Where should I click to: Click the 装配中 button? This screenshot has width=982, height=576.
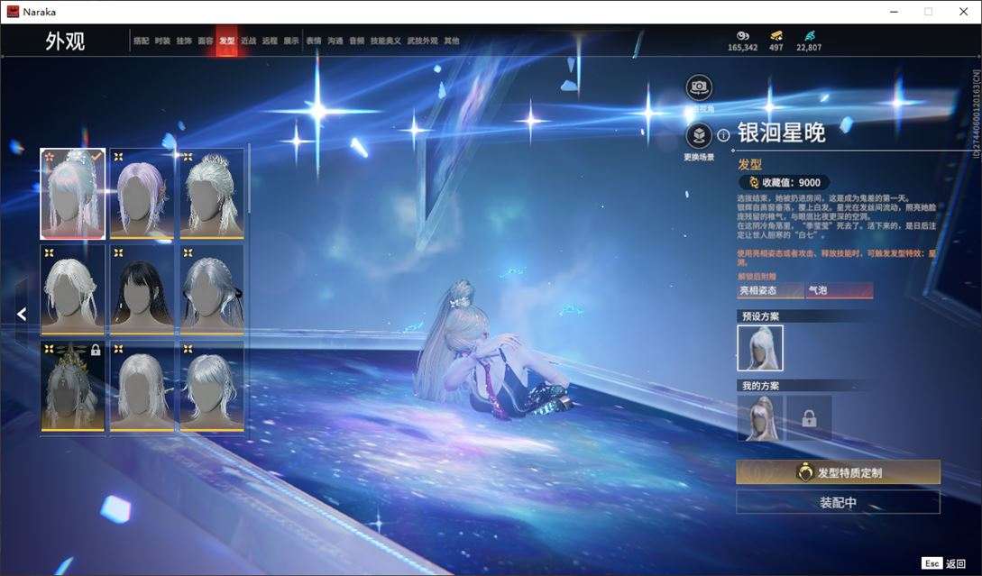pos(838,502)
